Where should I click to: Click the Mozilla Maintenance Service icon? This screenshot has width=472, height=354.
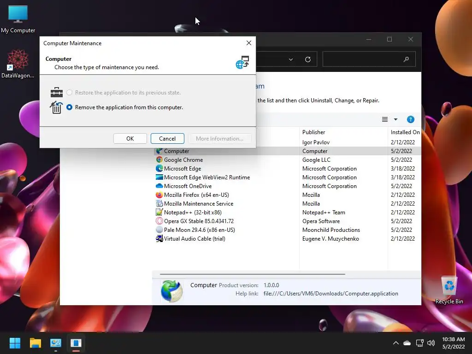coord(159,203)
